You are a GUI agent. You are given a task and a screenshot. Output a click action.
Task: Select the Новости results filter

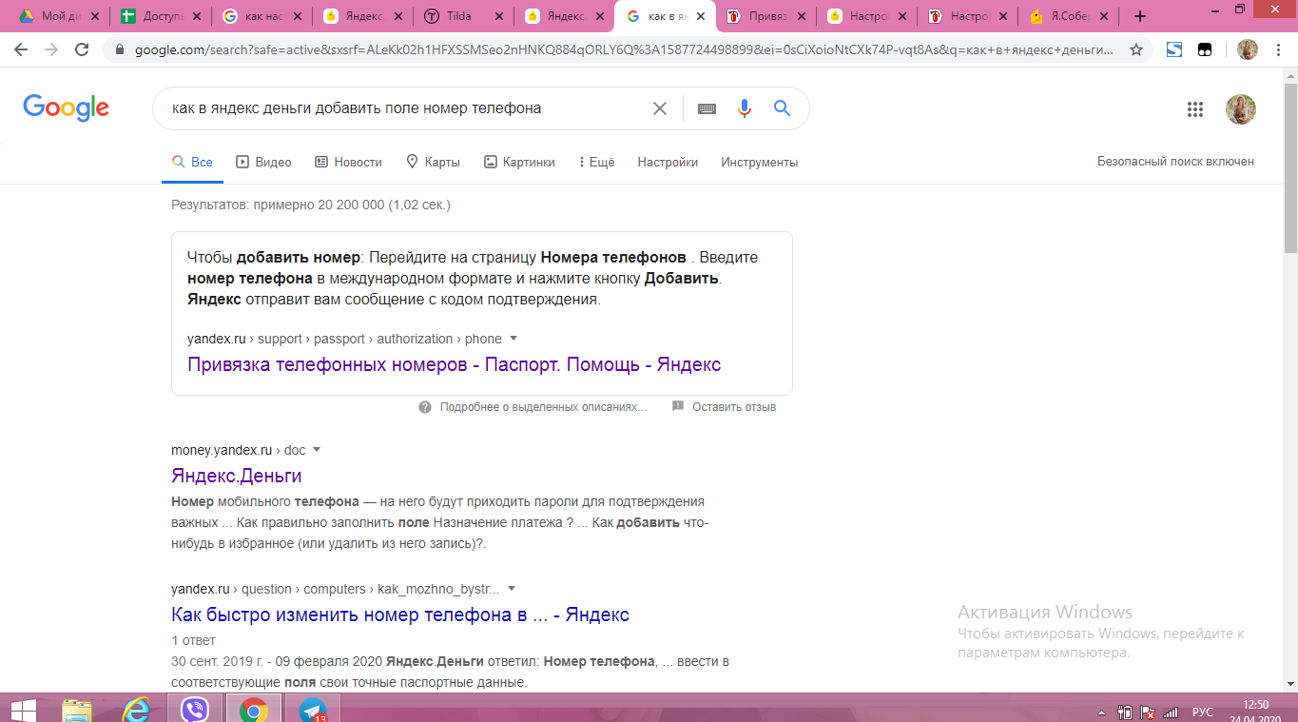click(x=348, y=163)
